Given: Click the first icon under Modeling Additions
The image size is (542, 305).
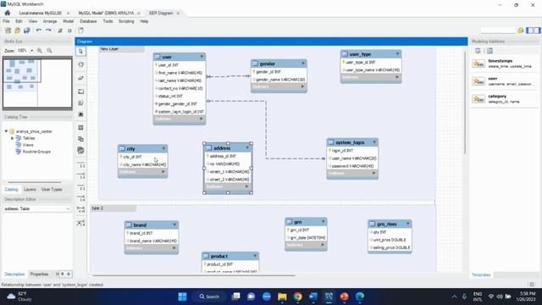Looking at the screenshot, I should coord(478,51).
